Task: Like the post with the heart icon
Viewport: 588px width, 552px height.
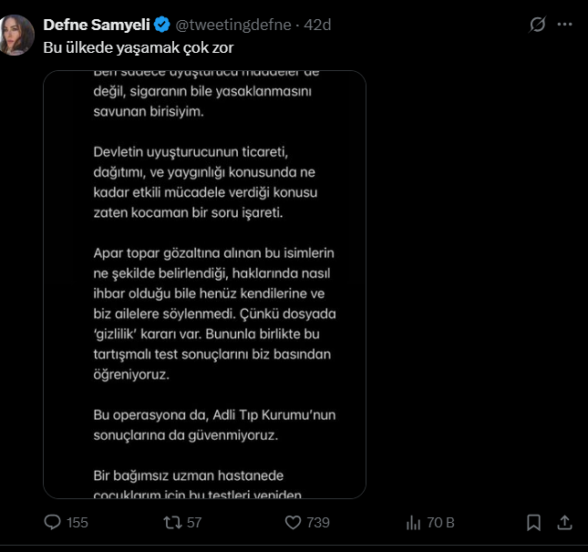Action: coord(293,523)
